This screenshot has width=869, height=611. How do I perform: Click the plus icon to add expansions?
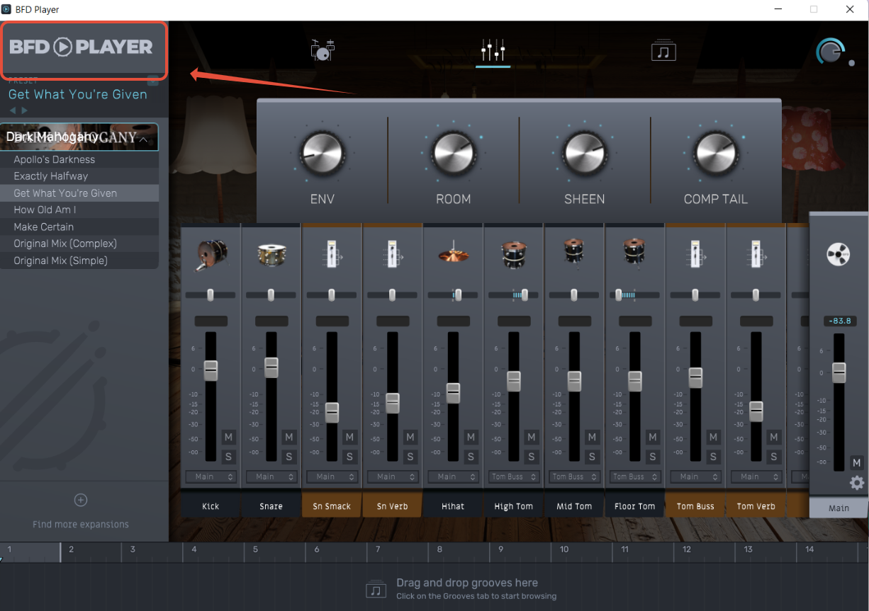click(x=81, y=501)
